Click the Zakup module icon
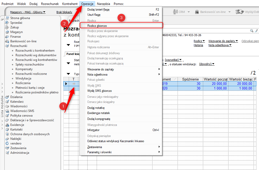Screen dimensions: 259x170 (7, 27)
